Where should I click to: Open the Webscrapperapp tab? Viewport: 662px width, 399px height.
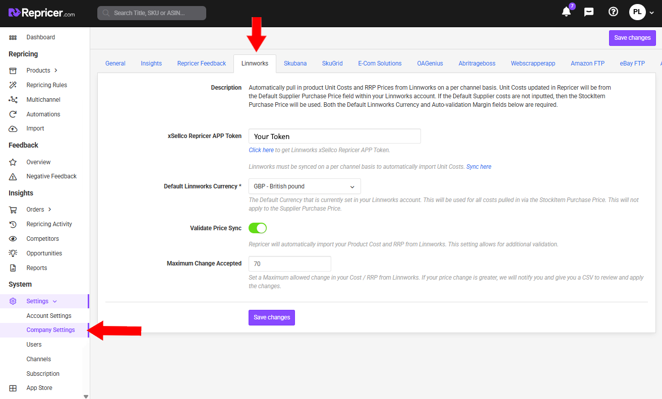click(533, 63)
